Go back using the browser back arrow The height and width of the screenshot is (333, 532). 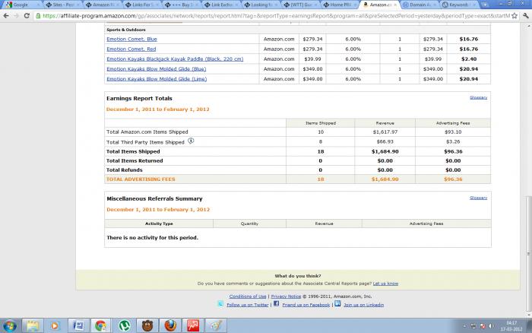pyautogui.click(x=6, y=16)
